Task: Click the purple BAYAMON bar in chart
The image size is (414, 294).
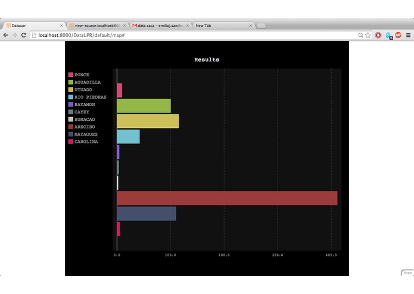Action: 118,152
